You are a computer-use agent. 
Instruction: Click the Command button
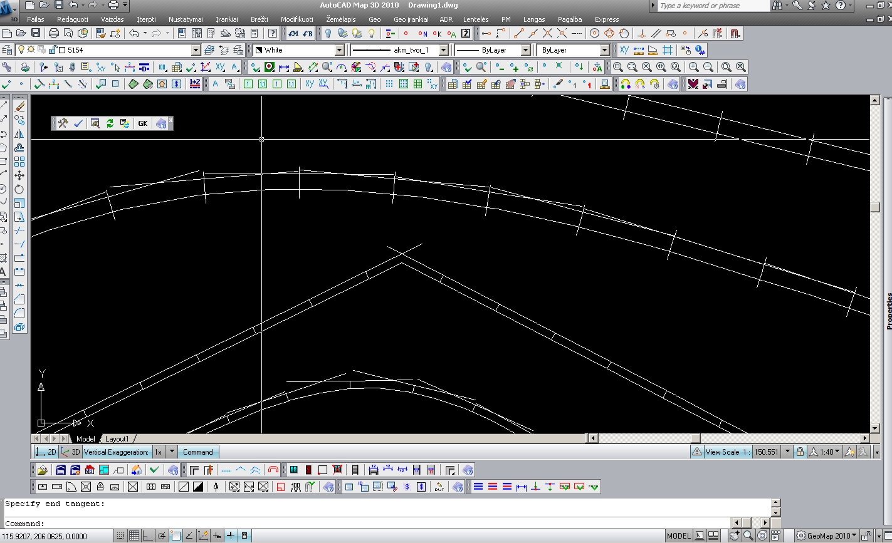(198, 452)
